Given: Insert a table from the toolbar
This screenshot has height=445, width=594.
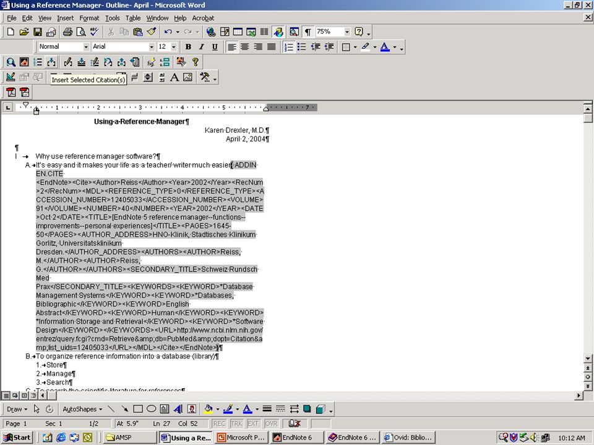Looking at the screenshot, I should click(238, 32).
